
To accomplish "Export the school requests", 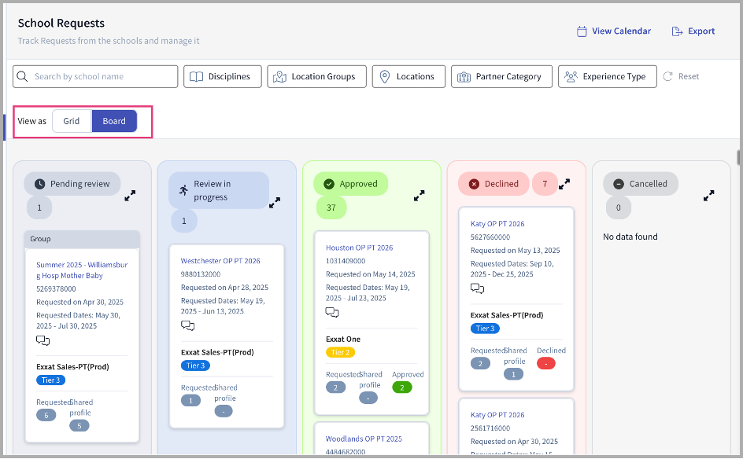I will (693, 31).
